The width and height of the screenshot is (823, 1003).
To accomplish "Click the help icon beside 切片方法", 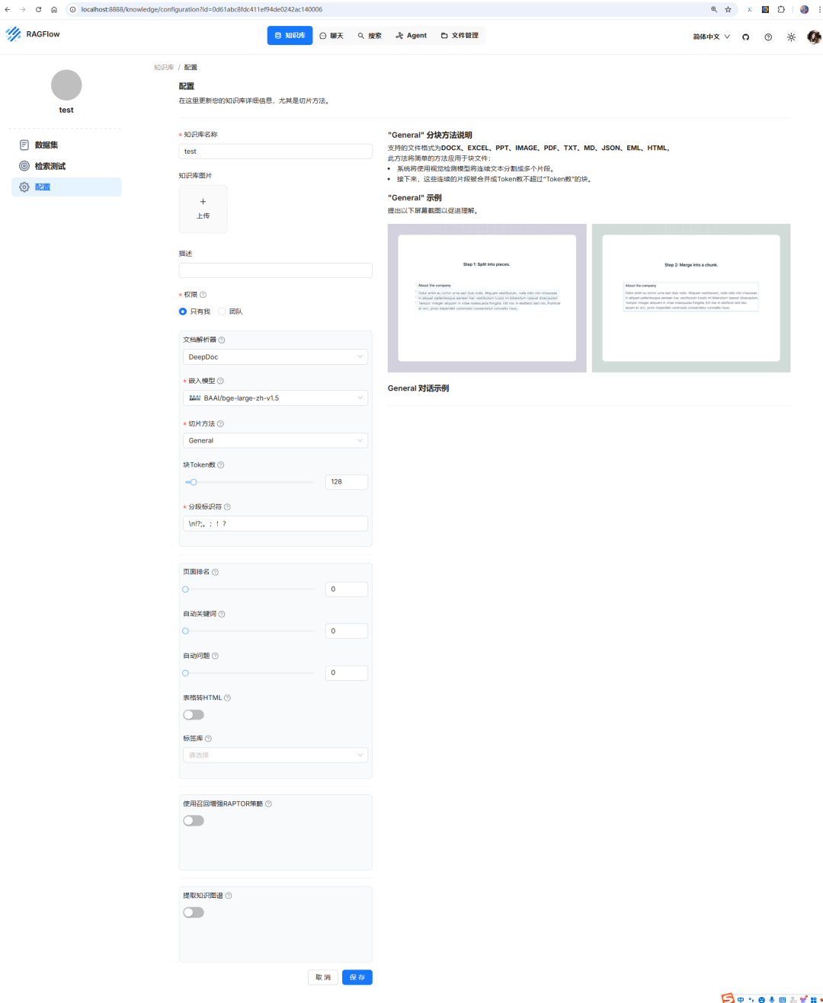I will pyautogui.click(x=220, y=424).
